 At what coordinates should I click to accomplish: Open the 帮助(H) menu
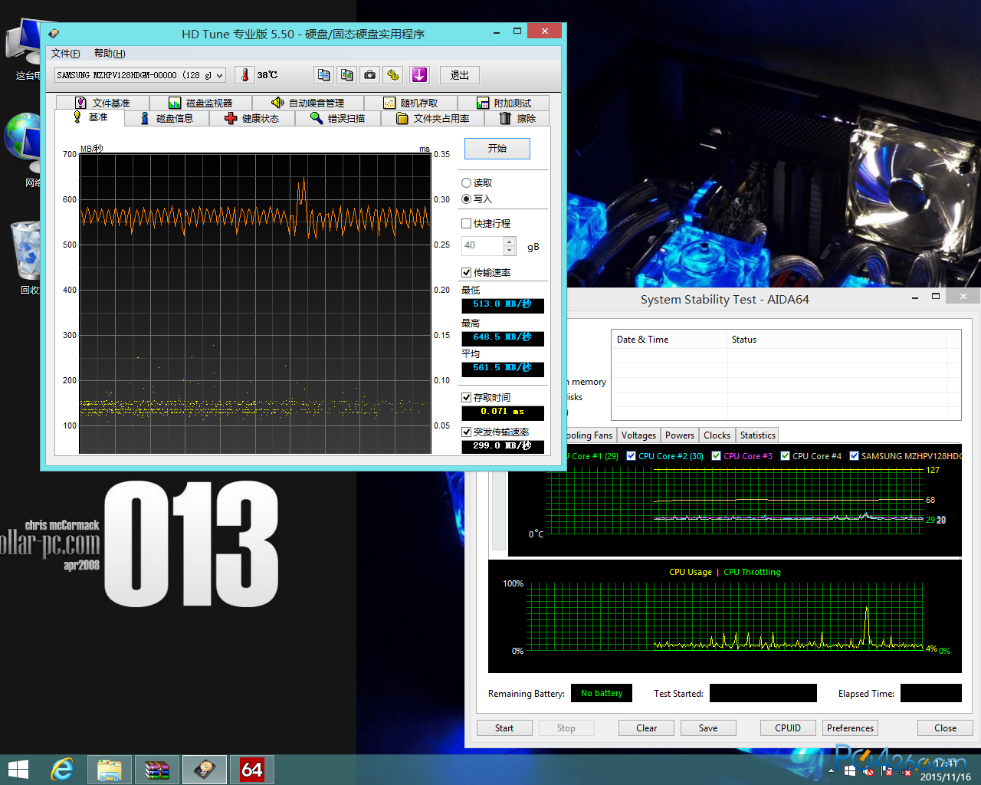coord(110,53)
